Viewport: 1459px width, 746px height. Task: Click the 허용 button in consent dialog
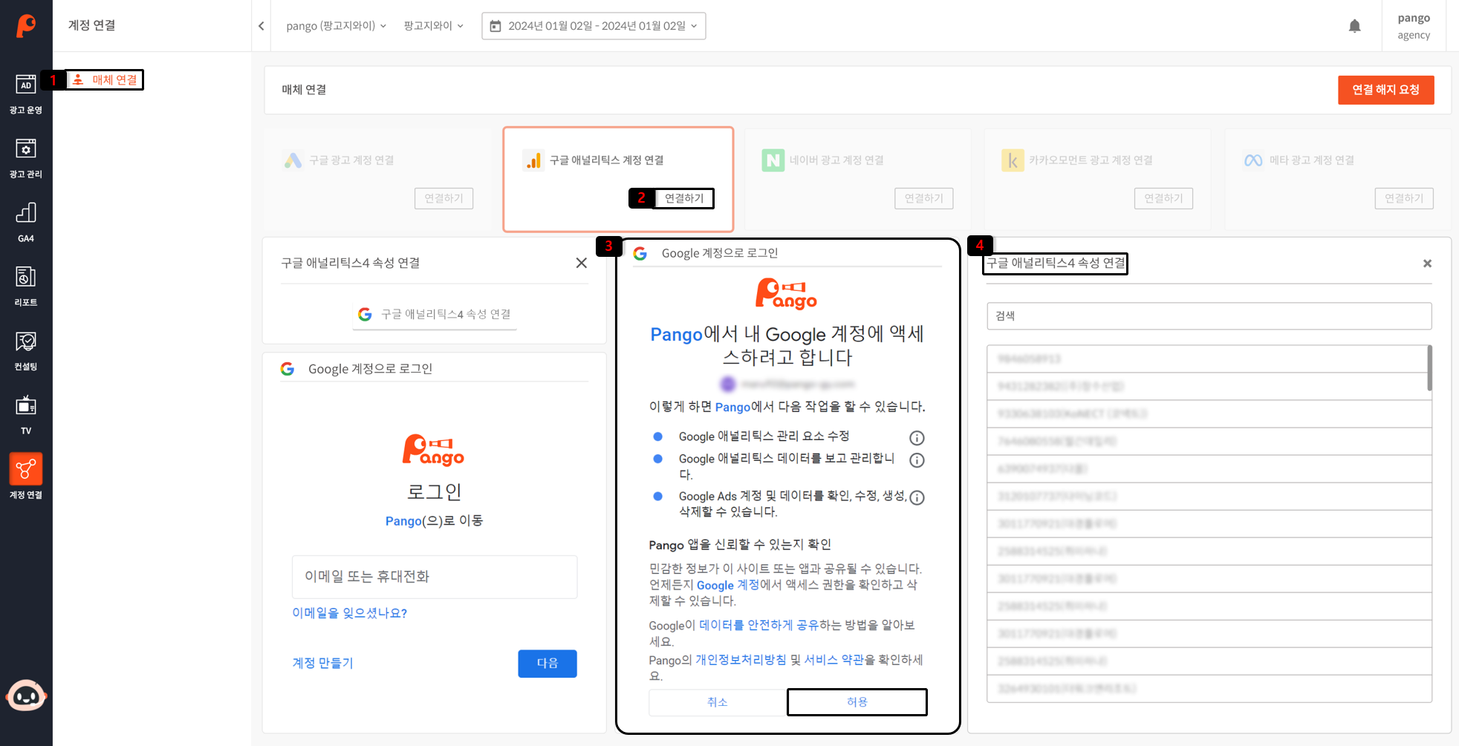click(857, 702)
